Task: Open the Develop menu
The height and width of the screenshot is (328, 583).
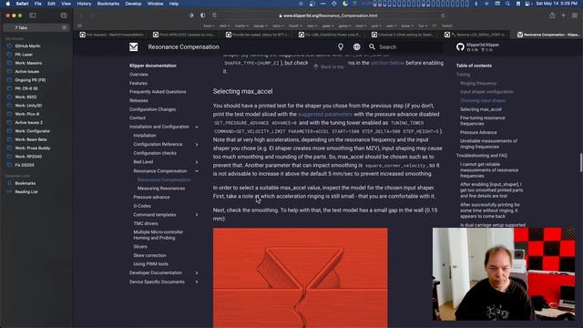Action: (133, 4)
